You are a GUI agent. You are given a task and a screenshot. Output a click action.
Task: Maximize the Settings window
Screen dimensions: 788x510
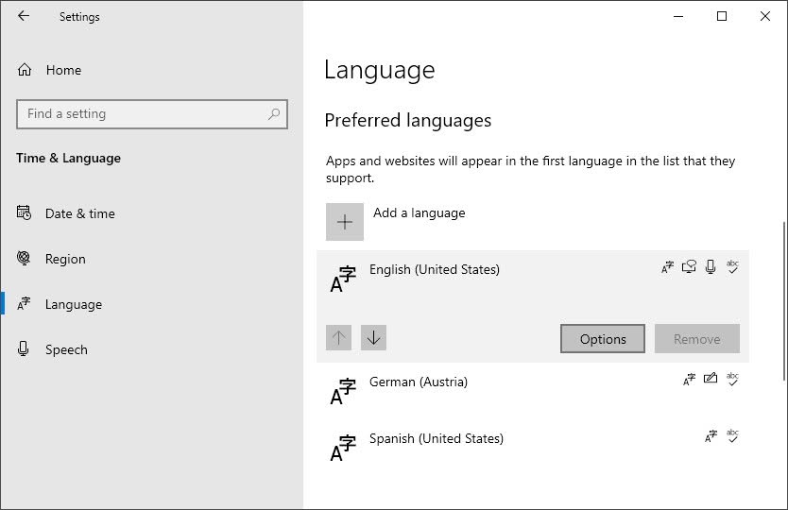click(722, 16)
